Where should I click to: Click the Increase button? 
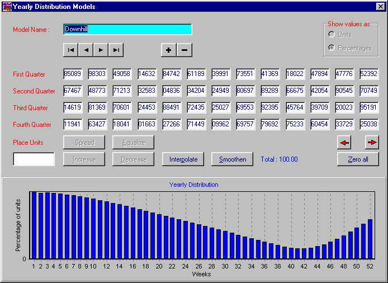(84, 159)
